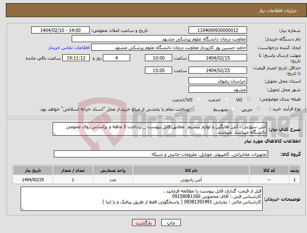Click the نام کالا column header

[191, 170]
